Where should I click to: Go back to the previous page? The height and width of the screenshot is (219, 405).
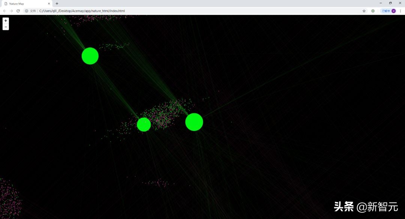[4, 11]
